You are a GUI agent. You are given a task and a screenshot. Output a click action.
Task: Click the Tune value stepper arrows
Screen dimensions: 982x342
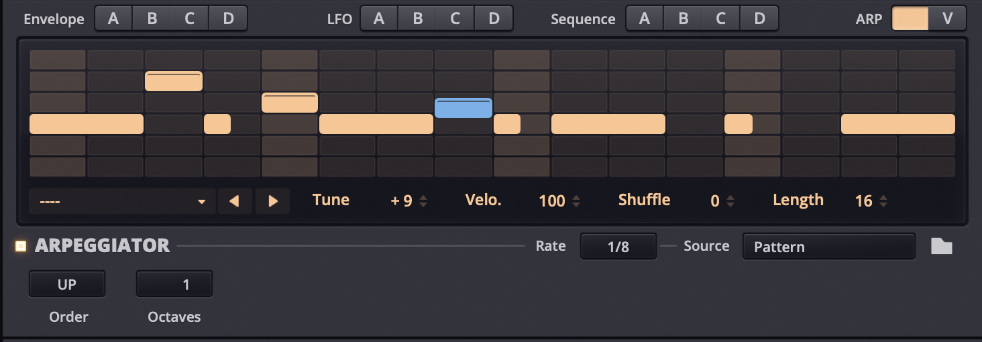click(x=423, y=201)
